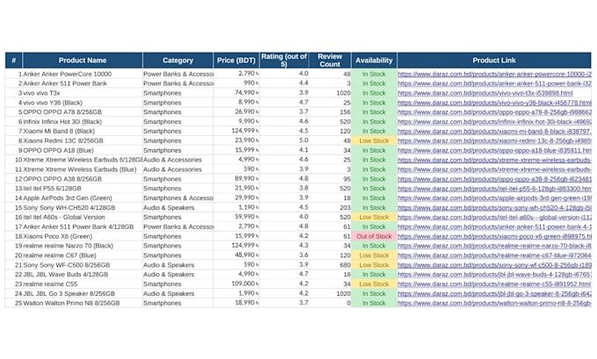The height and width of the screenshot is (359, 597).
Task: Follow the xiaomi-poco-x6-green product link
Action: [494, 236]
